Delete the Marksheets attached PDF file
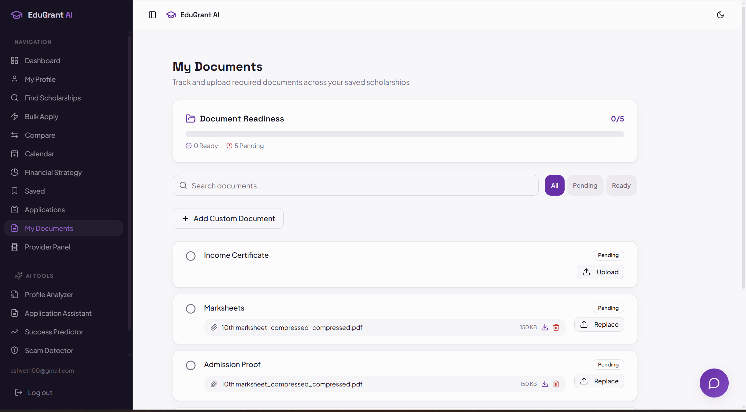The width and height of the screenshot is (746, 412). 556,327
